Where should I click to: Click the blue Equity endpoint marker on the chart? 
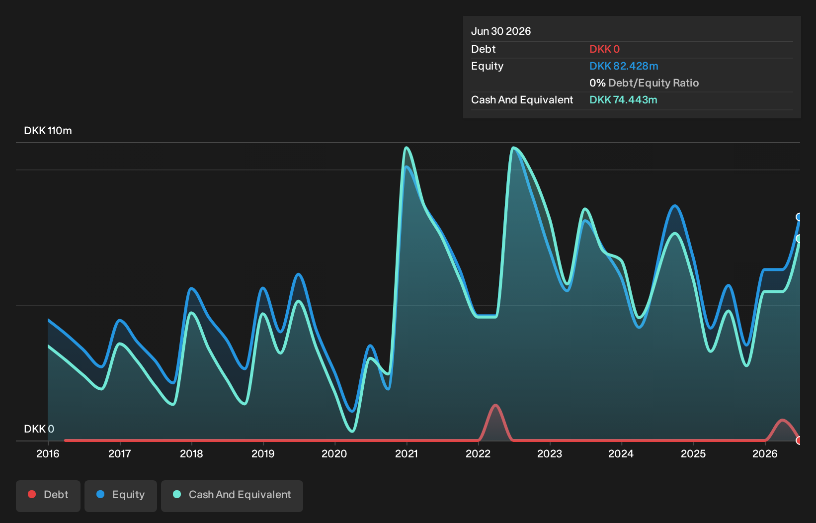point(799,217)
